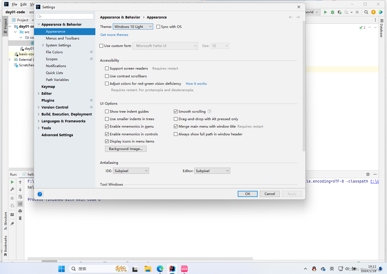Navigate forward arrow in Settings header
This screenshot has width=387, height=274.
coord(298,17)
